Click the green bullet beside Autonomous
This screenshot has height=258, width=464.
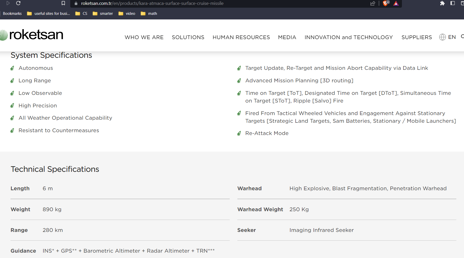(12, 68)
